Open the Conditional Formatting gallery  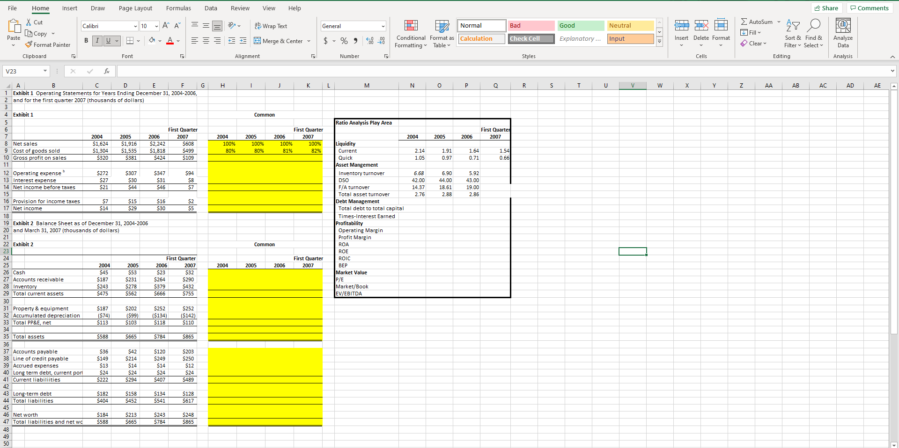411,33
